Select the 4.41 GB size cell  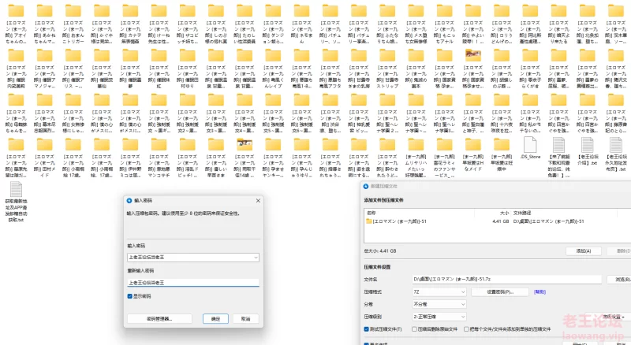pyautogui.click(x=501, y=221)
